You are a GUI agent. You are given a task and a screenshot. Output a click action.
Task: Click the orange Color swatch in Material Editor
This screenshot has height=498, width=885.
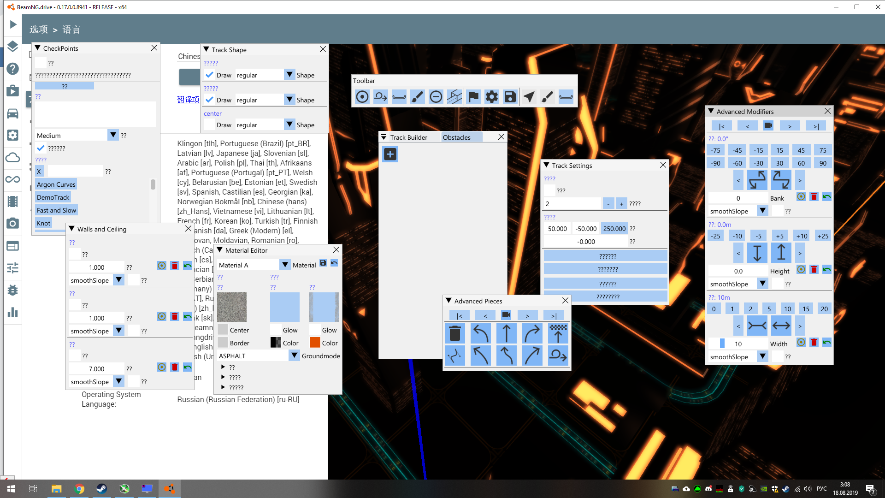[x=315, y=343]
